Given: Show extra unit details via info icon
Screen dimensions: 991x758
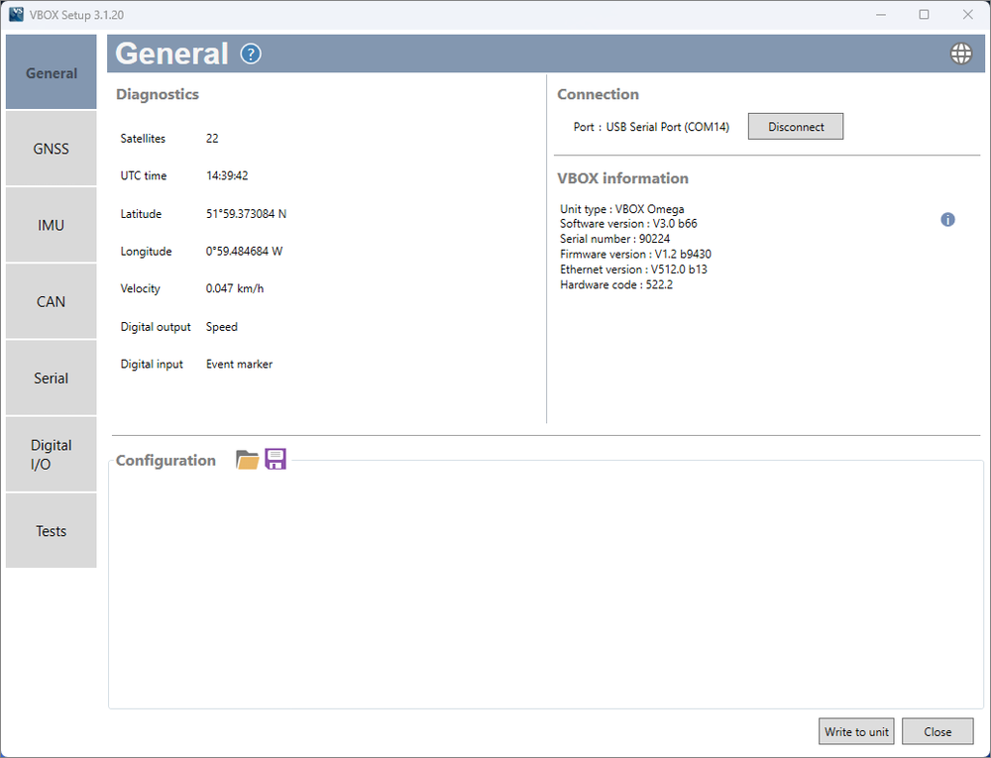Looking at the screenshot, I should [x=947, y=219].
